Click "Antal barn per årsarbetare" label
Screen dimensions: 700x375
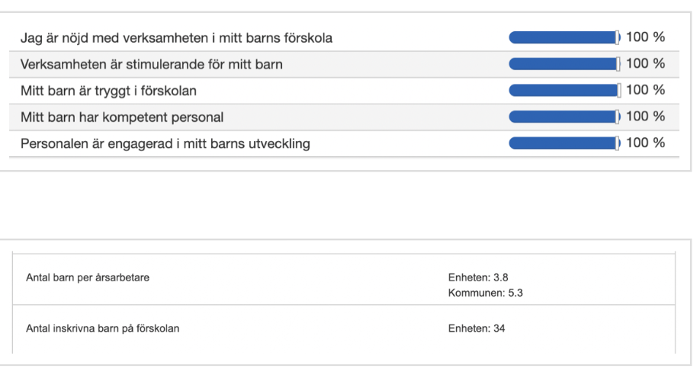pyautogui.click(x=88, y=278)
